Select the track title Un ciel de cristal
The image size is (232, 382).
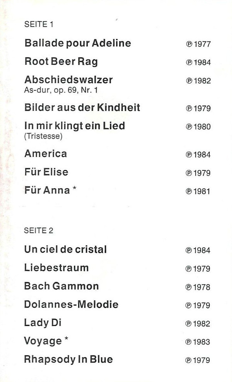pos(65,249)
